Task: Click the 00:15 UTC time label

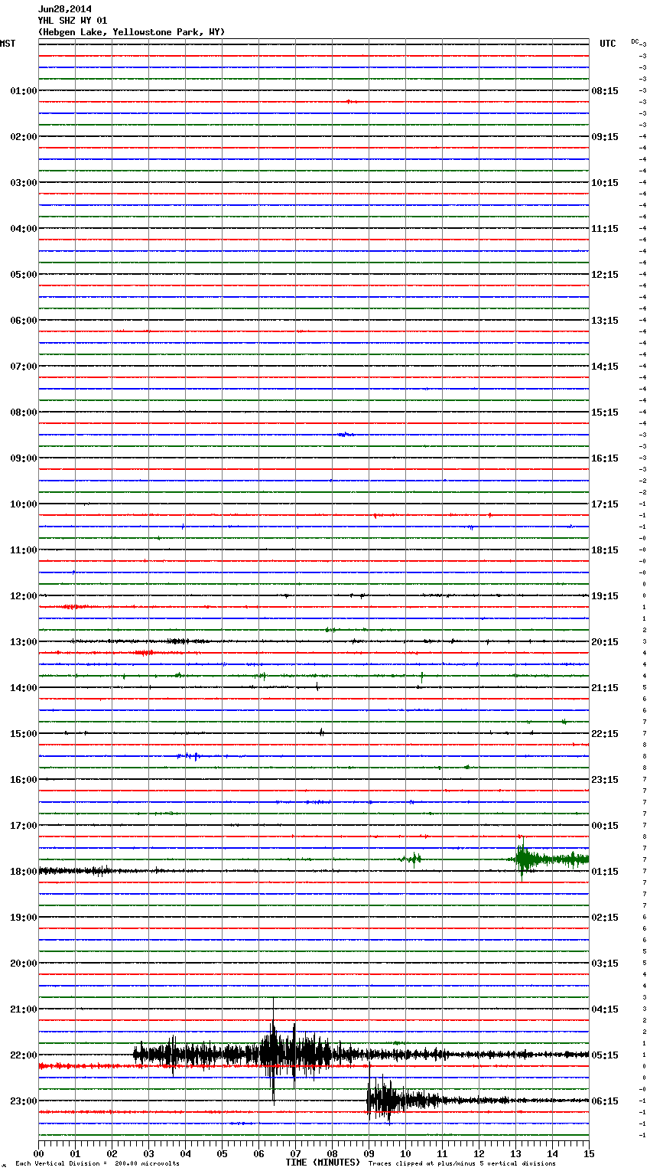Action: pos(605,826)
